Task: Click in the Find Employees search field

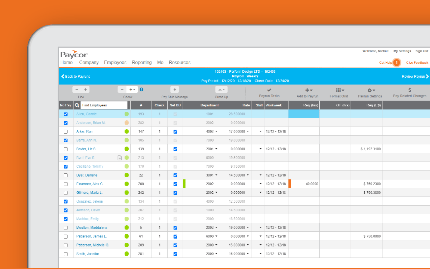Action: [x=104, y=105]
